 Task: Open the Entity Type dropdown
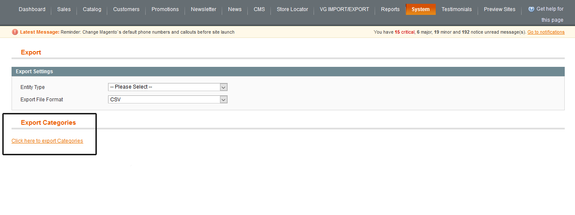click(x=167, y=87)
